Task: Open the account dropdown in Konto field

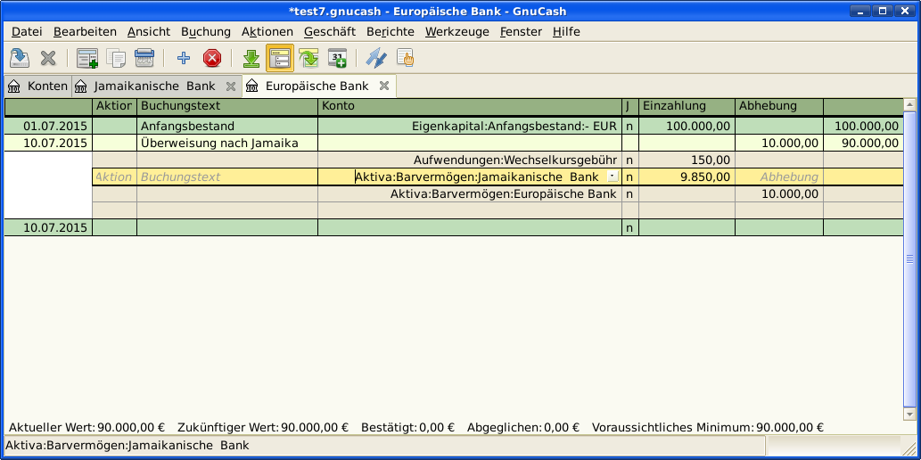Action: (612, 177)
